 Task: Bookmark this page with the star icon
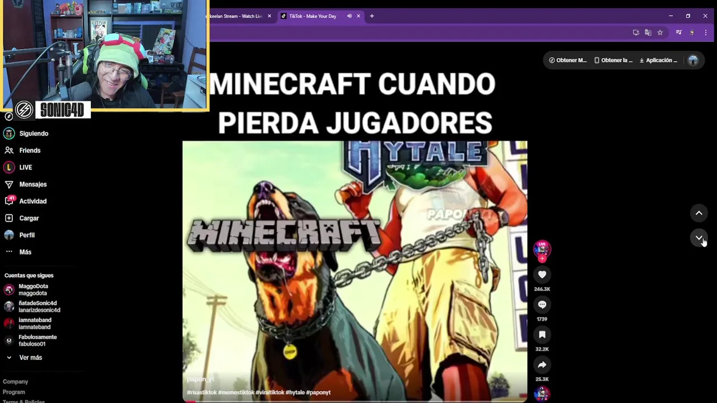click(660, 32)
